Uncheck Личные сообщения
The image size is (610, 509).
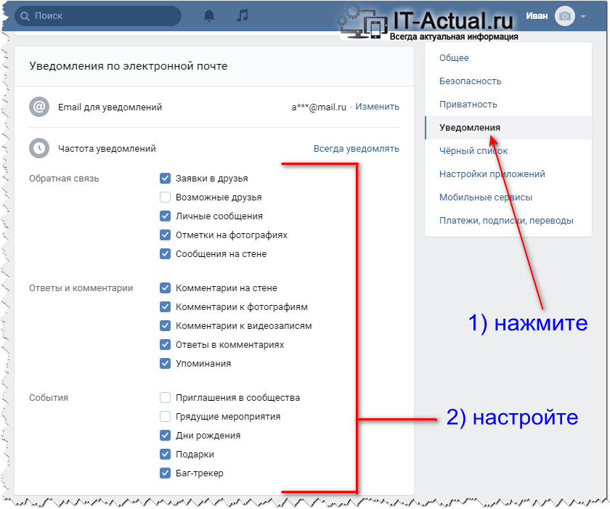point(166,216)
